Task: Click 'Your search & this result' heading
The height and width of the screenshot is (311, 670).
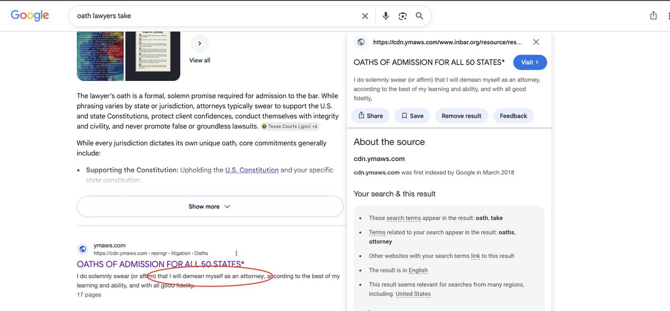Action: point(395,194)
